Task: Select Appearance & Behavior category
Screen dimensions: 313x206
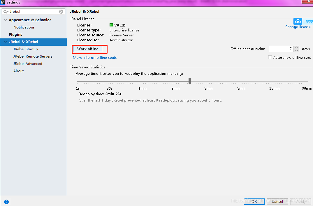Action: [30, 20]
